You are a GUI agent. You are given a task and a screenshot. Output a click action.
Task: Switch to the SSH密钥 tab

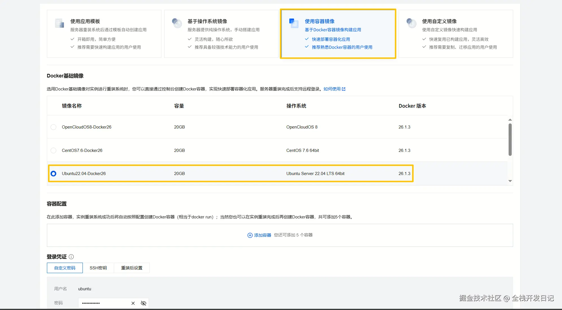click(x=98, y=268)
